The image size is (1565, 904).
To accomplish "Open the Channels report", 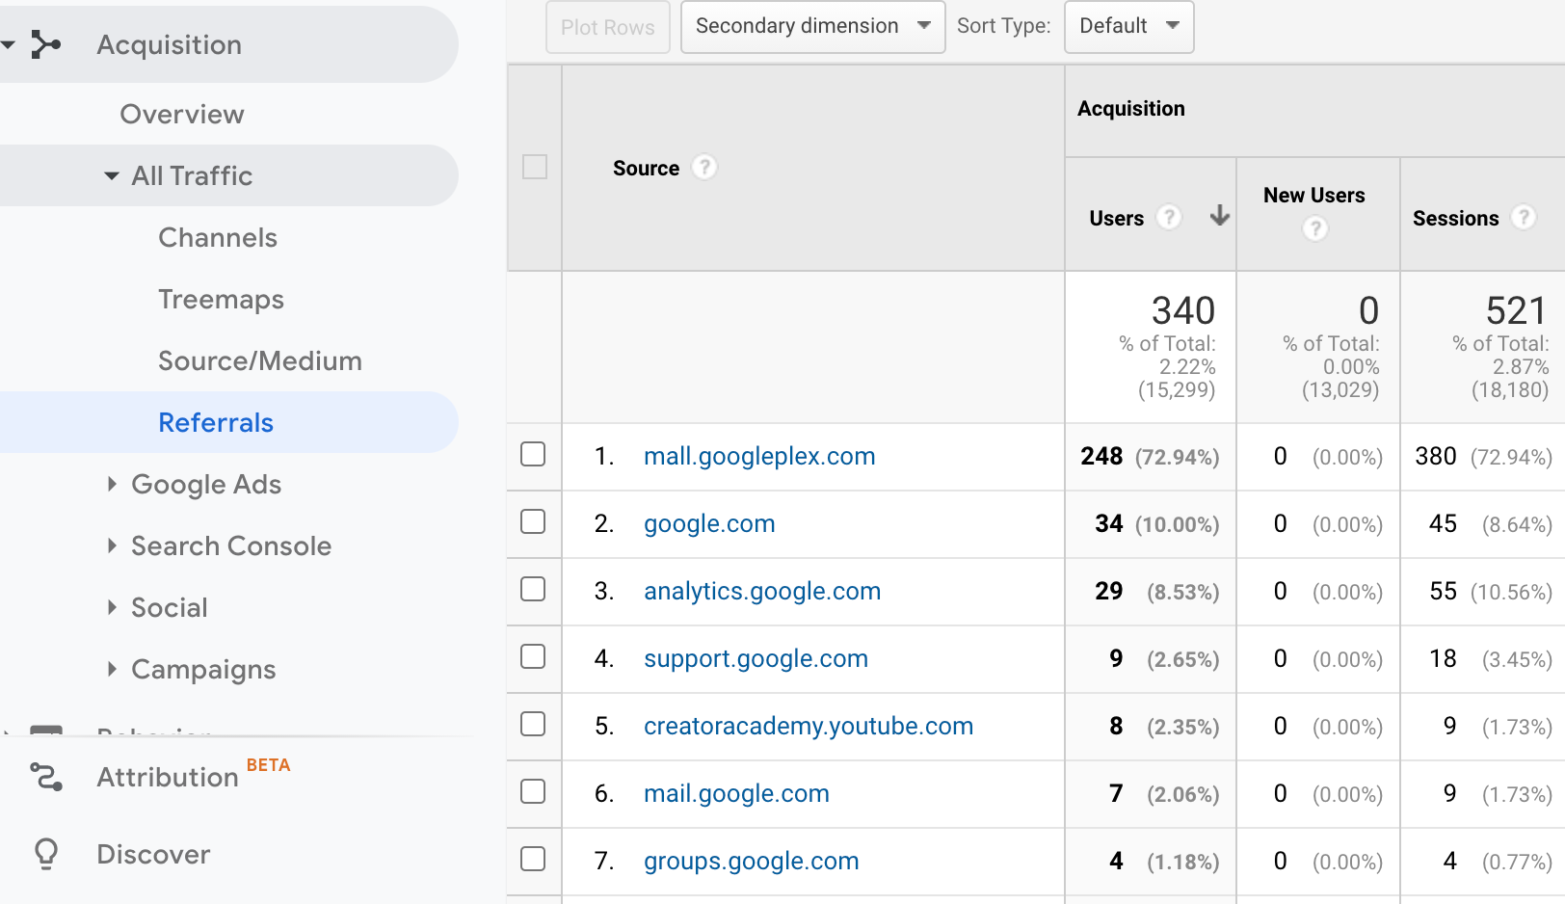I will [x=218, y=237].
